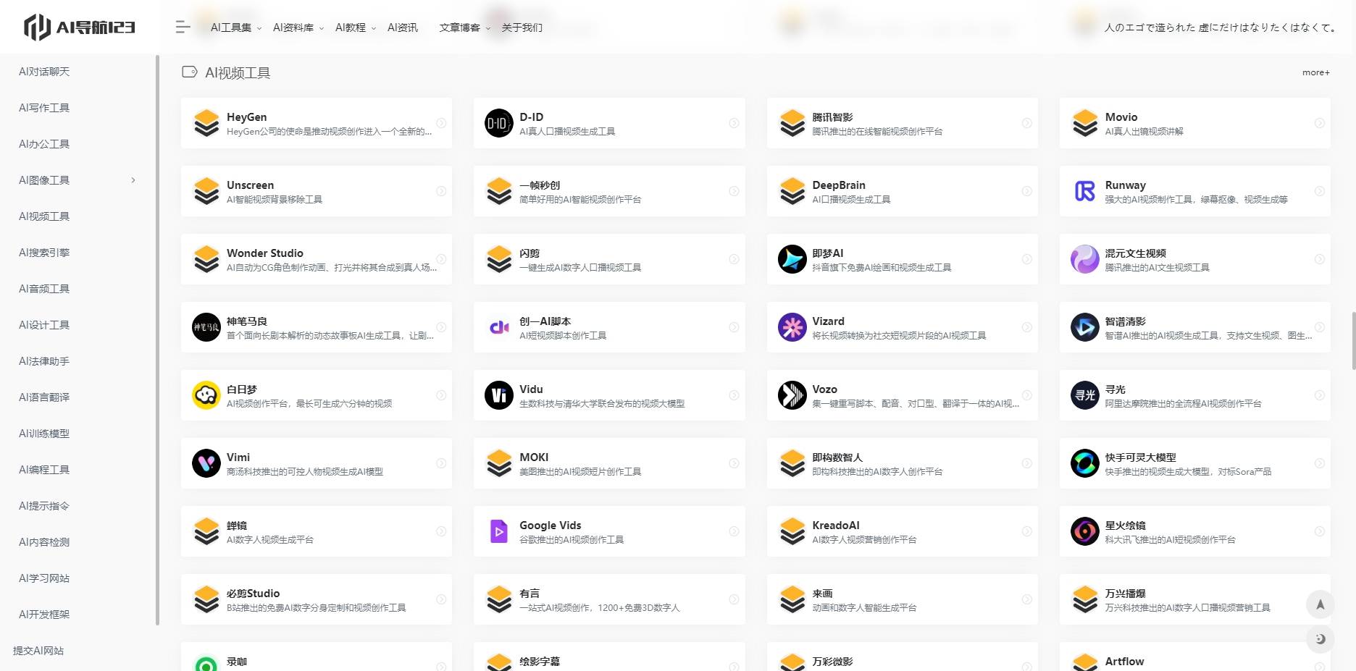The height and width of the screenshot is (671, 1356).
Task: Click the 星火绘镜 logo icon
Action: (1085, 531)
